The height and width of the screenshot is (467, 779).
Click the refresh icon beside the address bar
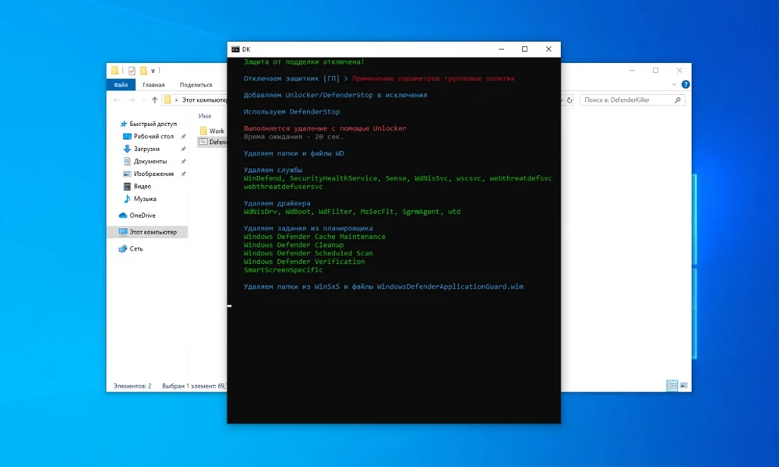coord(569,100)
